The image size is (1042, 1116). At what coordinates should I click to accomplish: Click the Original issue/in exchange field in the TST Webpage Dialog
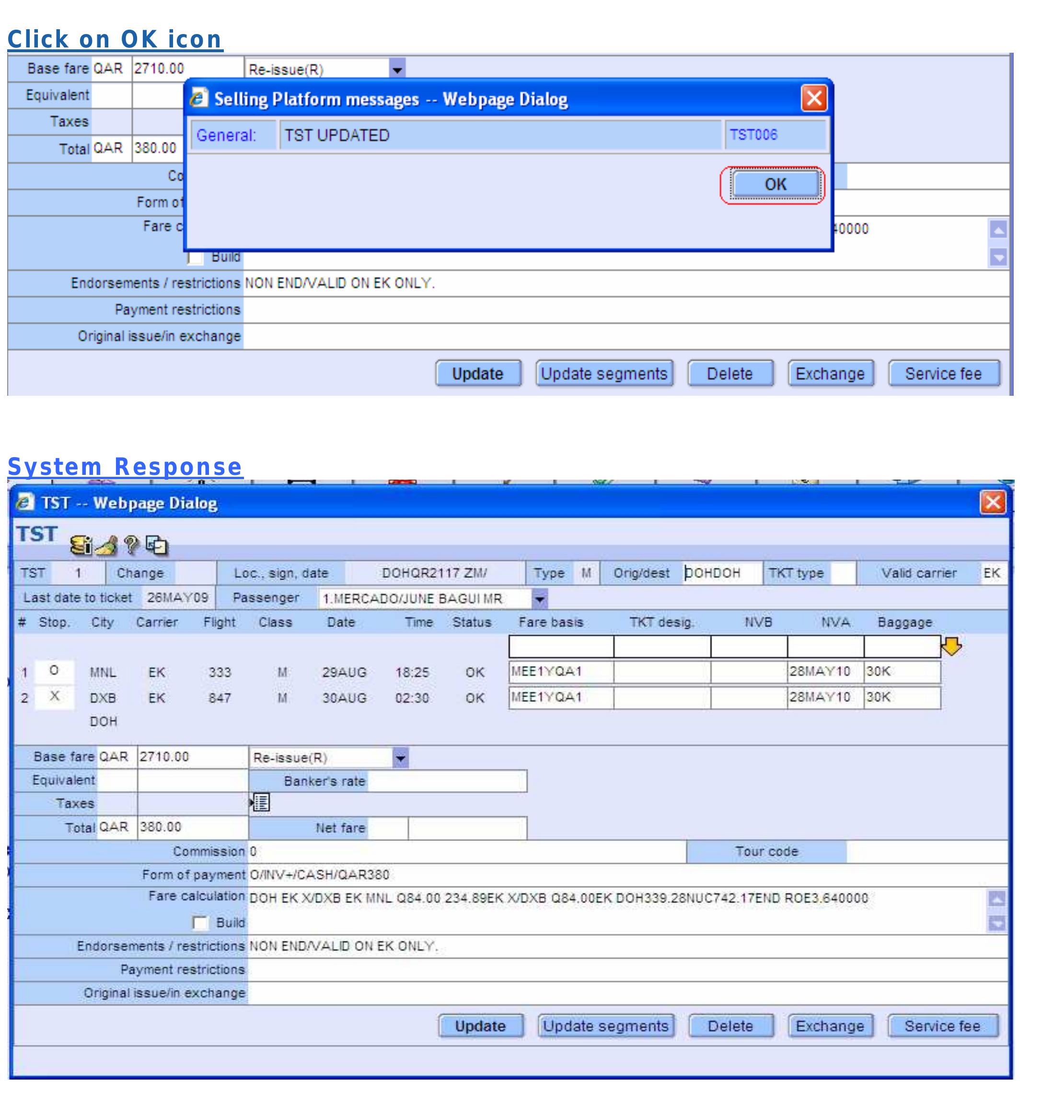tap(628, 993)
